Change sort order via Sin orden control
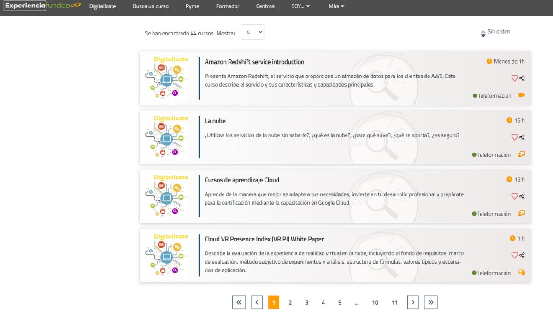This screenshot has height=311, width=553. 495,32
